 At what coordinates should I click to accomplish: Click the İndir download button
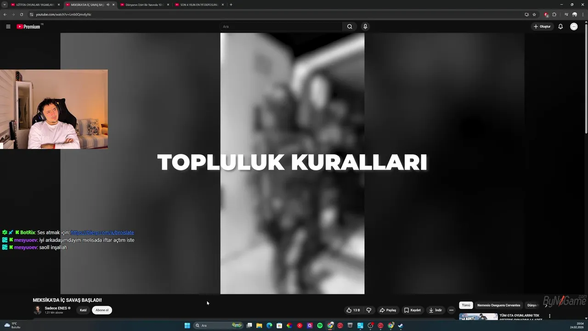(435, 310)
